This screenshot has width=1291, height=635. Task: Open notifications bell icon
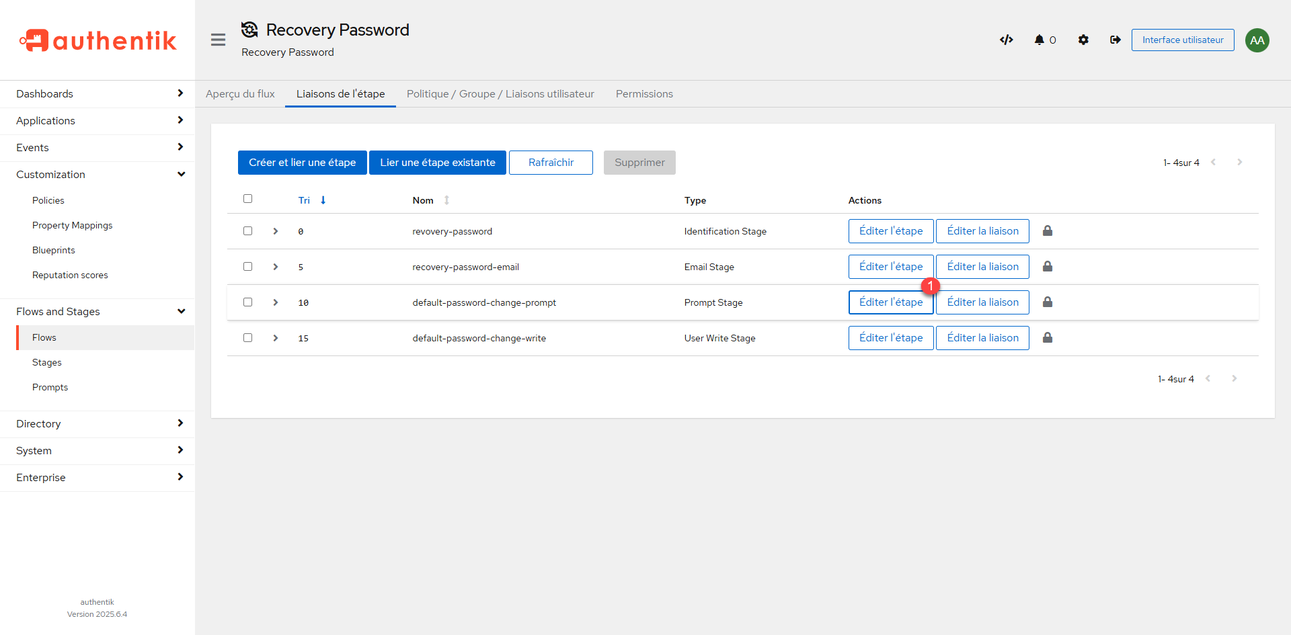click(1040, 40)
